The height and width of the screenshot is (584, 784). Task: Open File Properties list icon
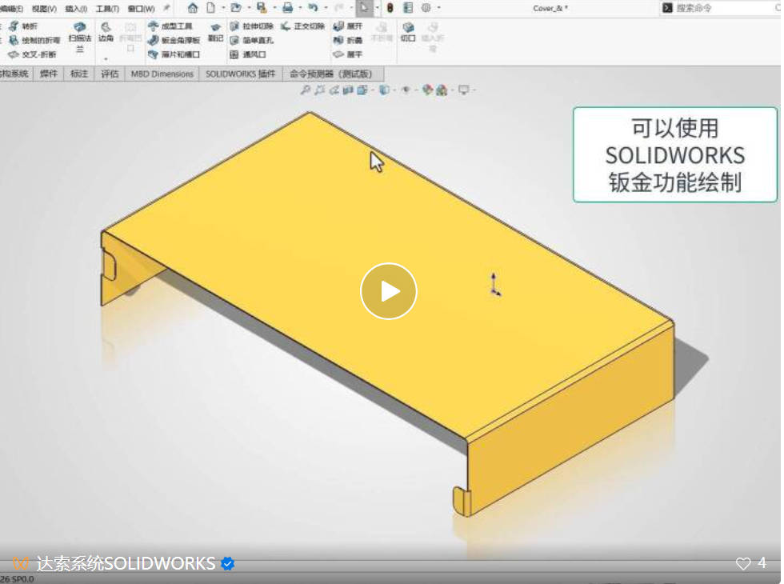408,7
